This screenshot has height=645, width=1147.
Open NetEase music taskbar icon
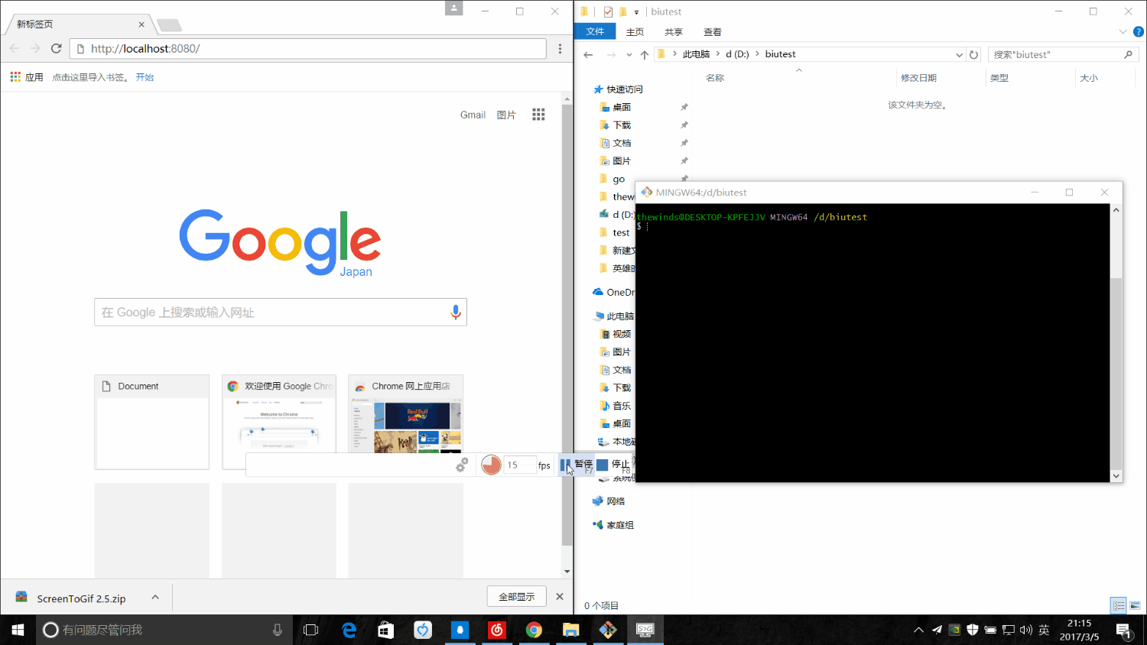497,630
